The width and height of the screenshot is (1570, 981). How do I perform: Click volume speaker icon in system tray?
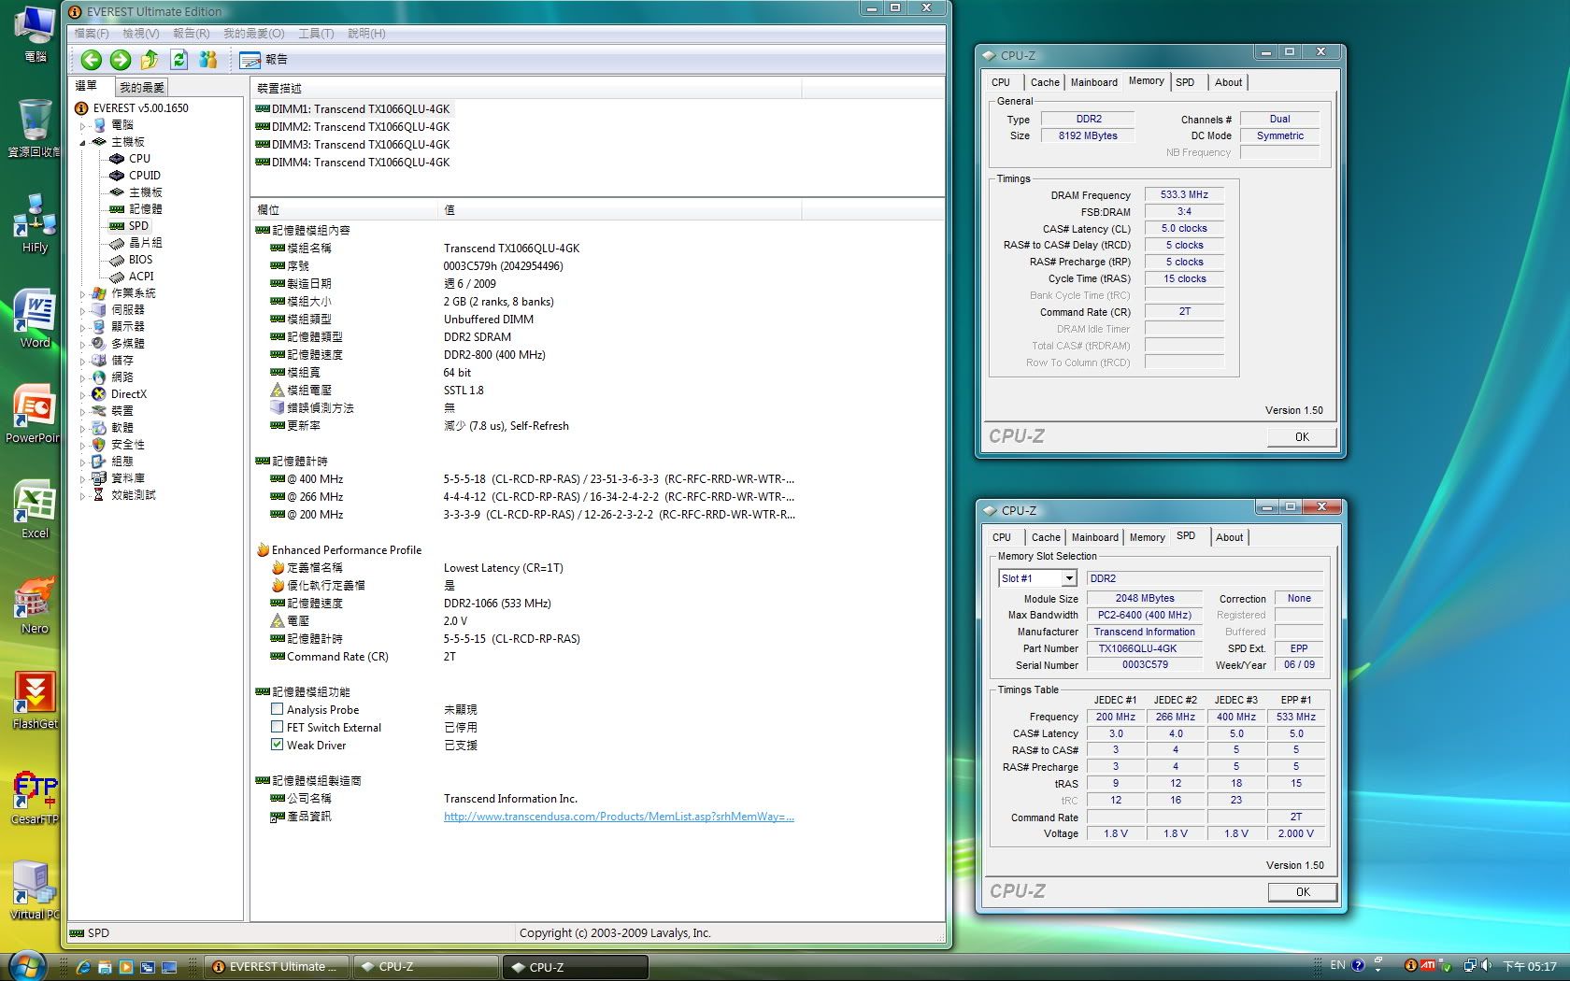coord(1487,966)
